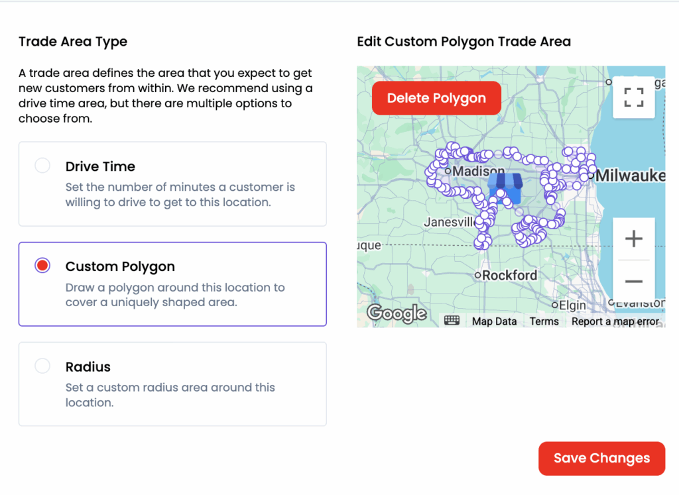Click the Elgin city label
Image resolution: width=679 pixels, height=495 pixels.
tap(572, 305)
